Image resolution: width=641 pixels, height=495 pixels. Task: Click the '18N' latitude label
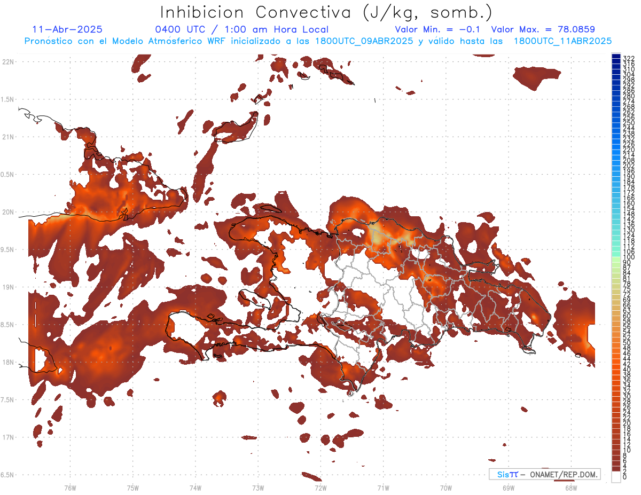point(7,363)
